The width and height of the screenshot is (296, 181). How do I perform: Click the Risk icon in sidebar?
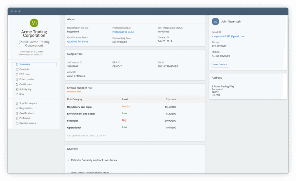coord(17,94)
